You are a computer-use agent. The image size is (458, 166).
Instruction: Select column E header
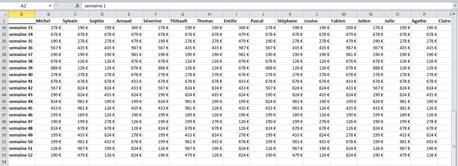(x=129, y=14)
